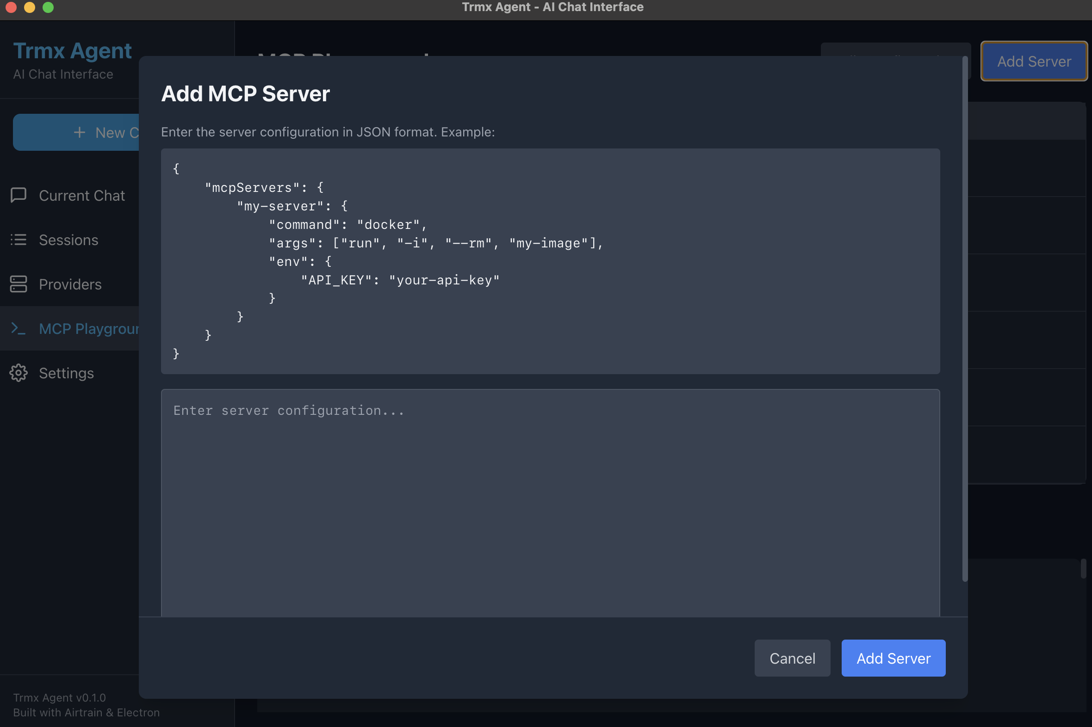Click the example JSON code block
1092x727 pixels.
click(x=550, y=261)
